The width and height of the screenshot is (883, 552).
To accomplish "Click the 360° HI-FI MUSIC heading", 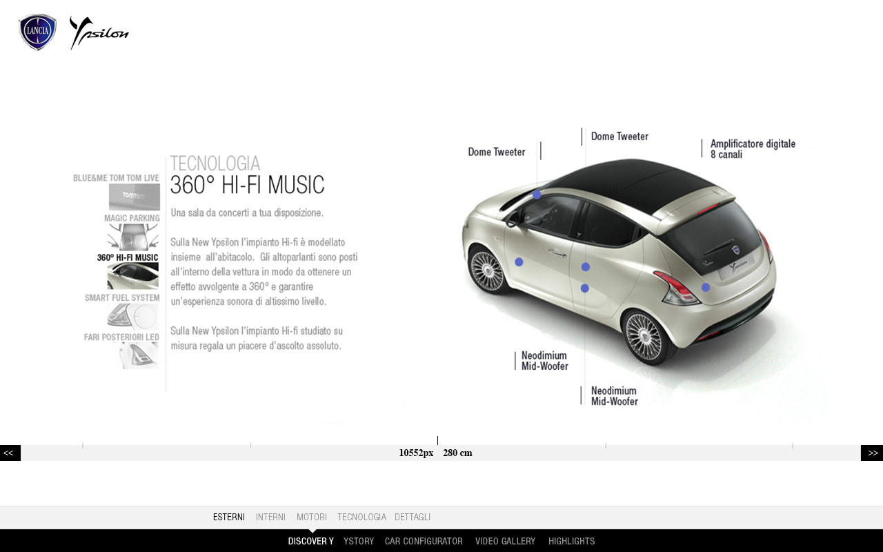I will pyautogui.click(x=247, y=185).
